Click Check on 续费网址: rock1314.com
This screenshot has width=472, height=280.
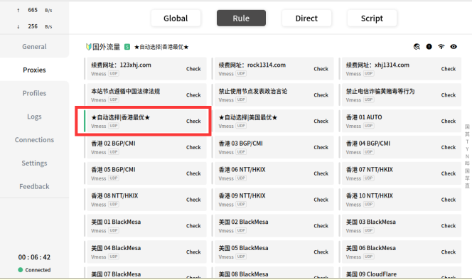(x=321, y=69)
